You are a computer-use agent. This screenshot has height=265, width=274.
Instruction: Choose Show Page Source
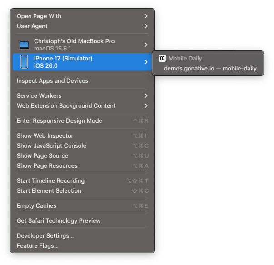pos(82,155)
